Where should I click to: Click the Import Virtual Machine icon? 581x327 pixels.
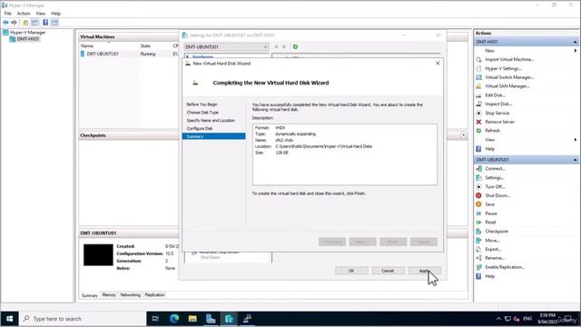[478, 59]
